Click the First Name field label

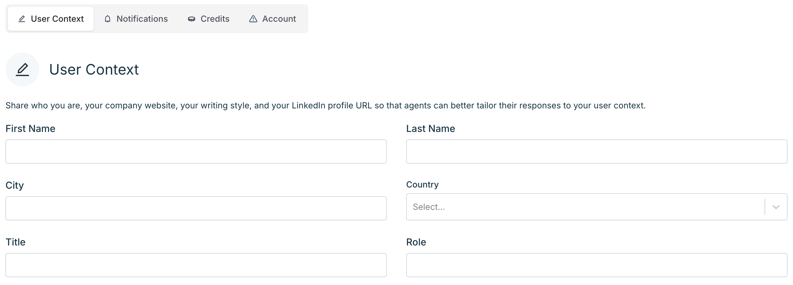click(31, 129)
